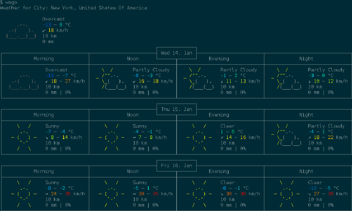Click '-12 – -5 °C' Friday night temperature
Image resolution: width=352 pixels, height=211 pixels.
[323, 188]
